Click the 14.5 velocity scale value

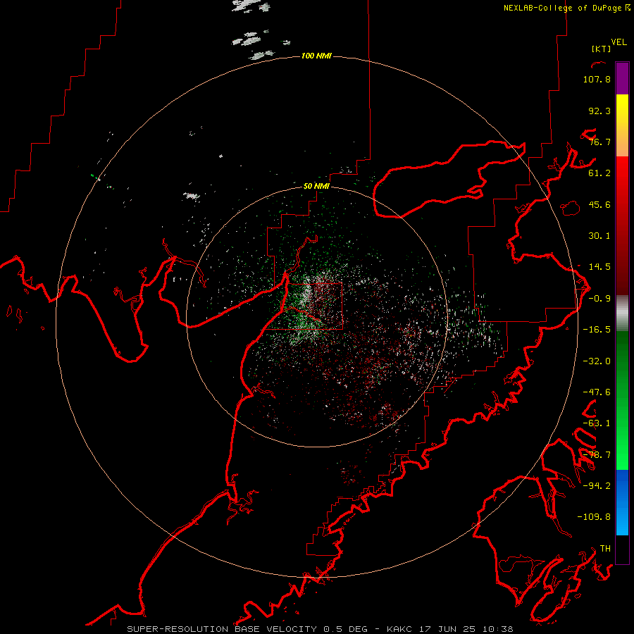[x=599, y=267]
